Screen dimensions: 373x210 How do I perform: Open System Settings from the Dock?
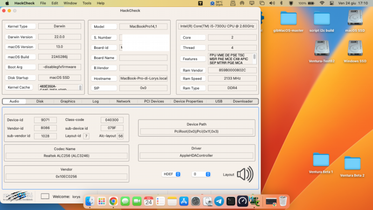pos(195,202)
